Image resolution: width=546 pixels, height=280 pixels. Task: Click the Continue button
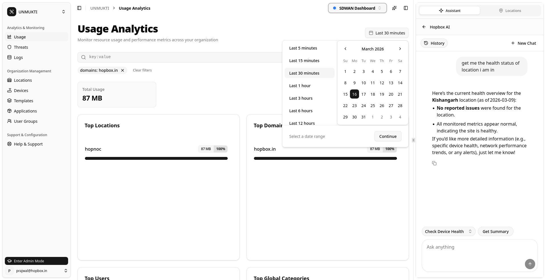[388, 136]
